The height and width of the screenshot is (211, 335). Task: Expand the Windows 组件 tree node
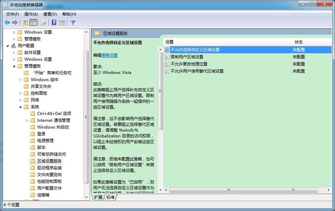coord(20,80)
